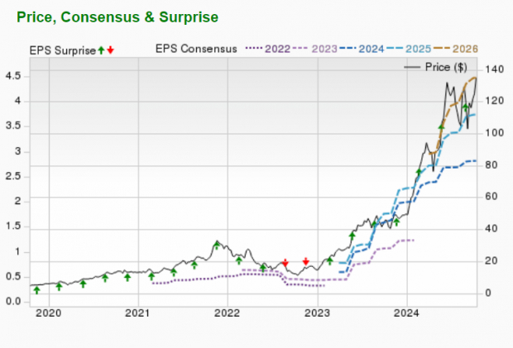513x348 pixels.
Task: Click the 140 value on the price axis
Action: 494,69
